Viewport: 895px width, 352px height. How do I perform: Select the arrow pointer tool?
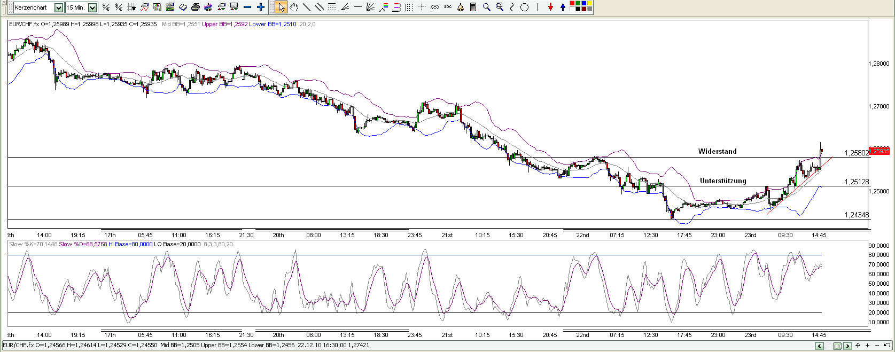tap(281, 7)
